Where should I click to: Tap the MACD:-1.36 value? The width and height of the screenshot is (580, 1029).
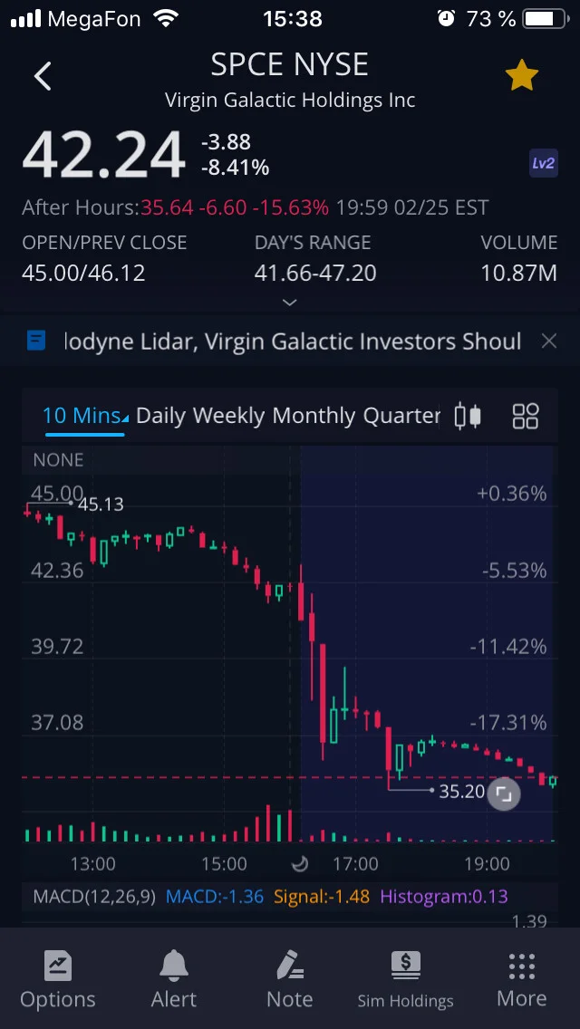(x=214, y=897)
